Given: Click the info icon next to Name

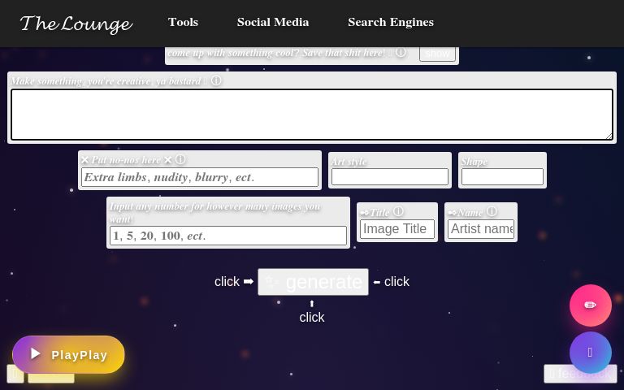Looking at the screenshot, I should pyautogui.click(x=492, y=212).
